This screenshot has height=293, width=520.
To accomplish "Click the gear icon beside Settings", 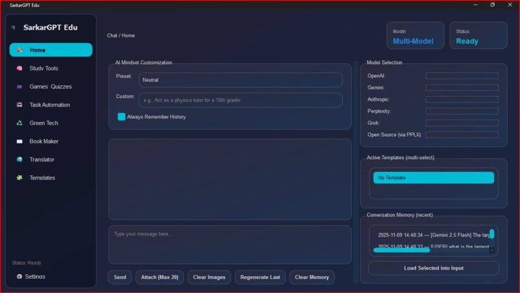I will point(19,276).
